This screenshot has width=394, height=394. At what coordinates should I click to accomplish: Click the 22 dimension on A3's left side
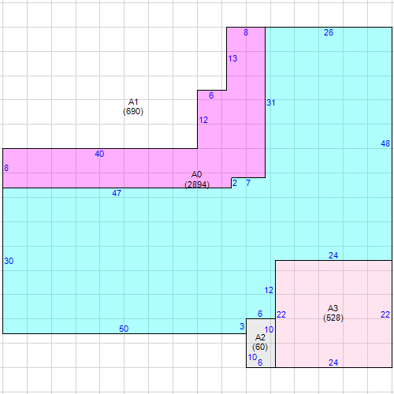pyautogui.click(x=281, y=314)
